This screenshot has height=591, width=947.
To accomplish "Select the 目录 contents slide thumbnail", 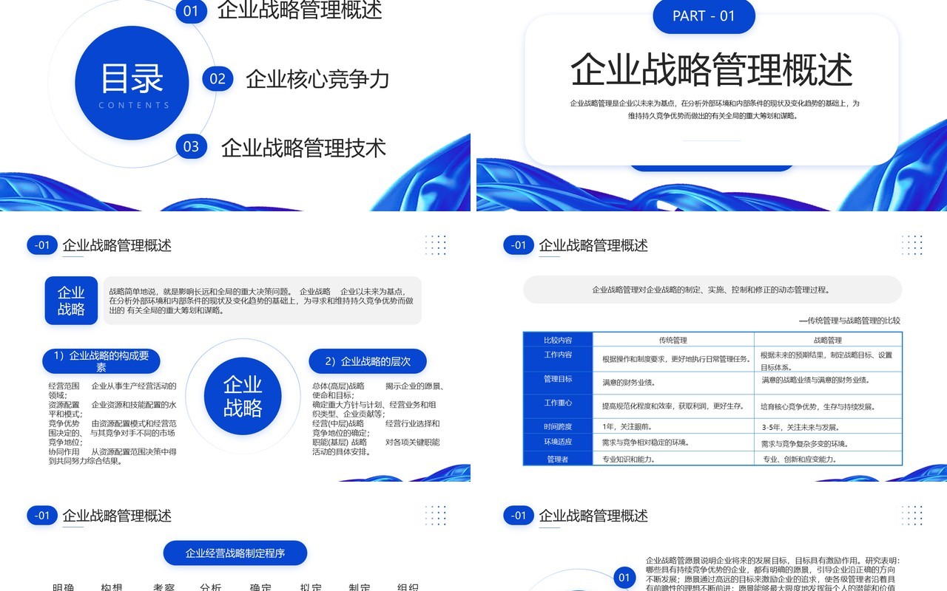I will coord(235,106).
